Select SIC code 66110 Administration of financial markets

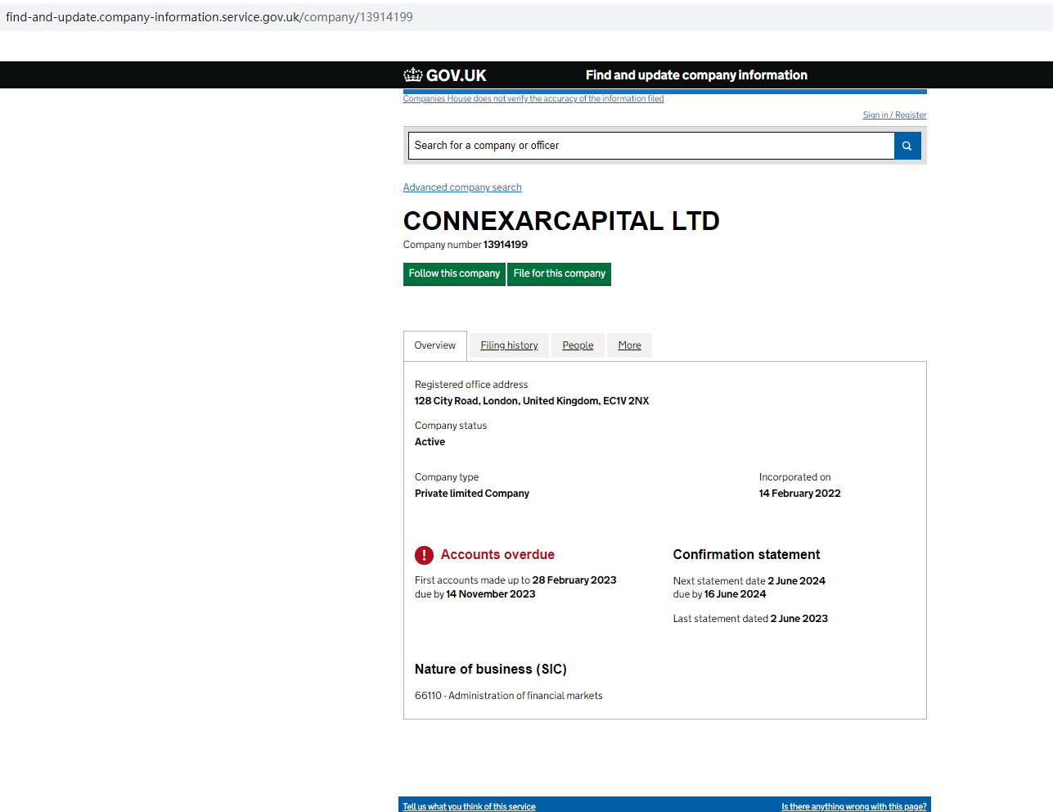tap(509, 696)
